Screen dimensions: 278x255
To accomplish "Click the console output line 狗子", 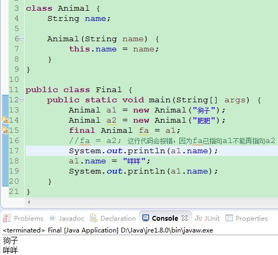I will point(10,240).
